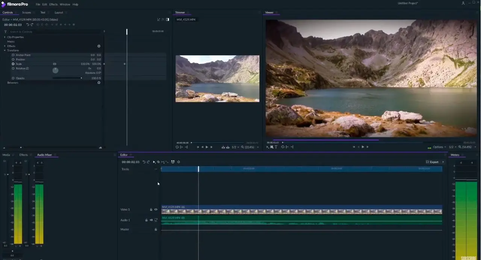Open the File menu
This screenshot has height=260, width=481.
38,5
